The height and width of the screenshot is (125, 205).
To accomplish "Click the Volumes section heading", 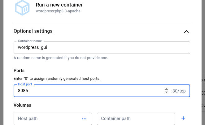I will click(22, 105).
